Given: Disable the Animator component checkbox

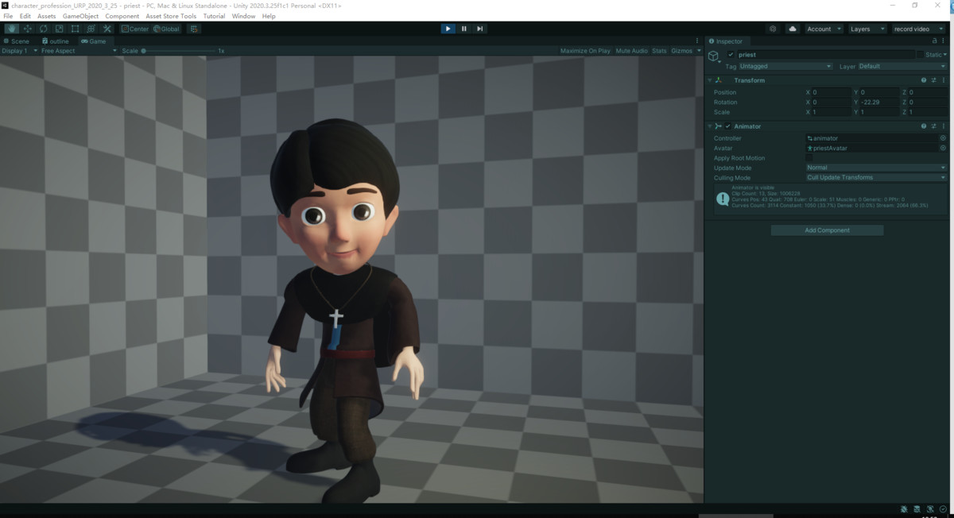Looking at the screenshot, I should pos(727,126).
